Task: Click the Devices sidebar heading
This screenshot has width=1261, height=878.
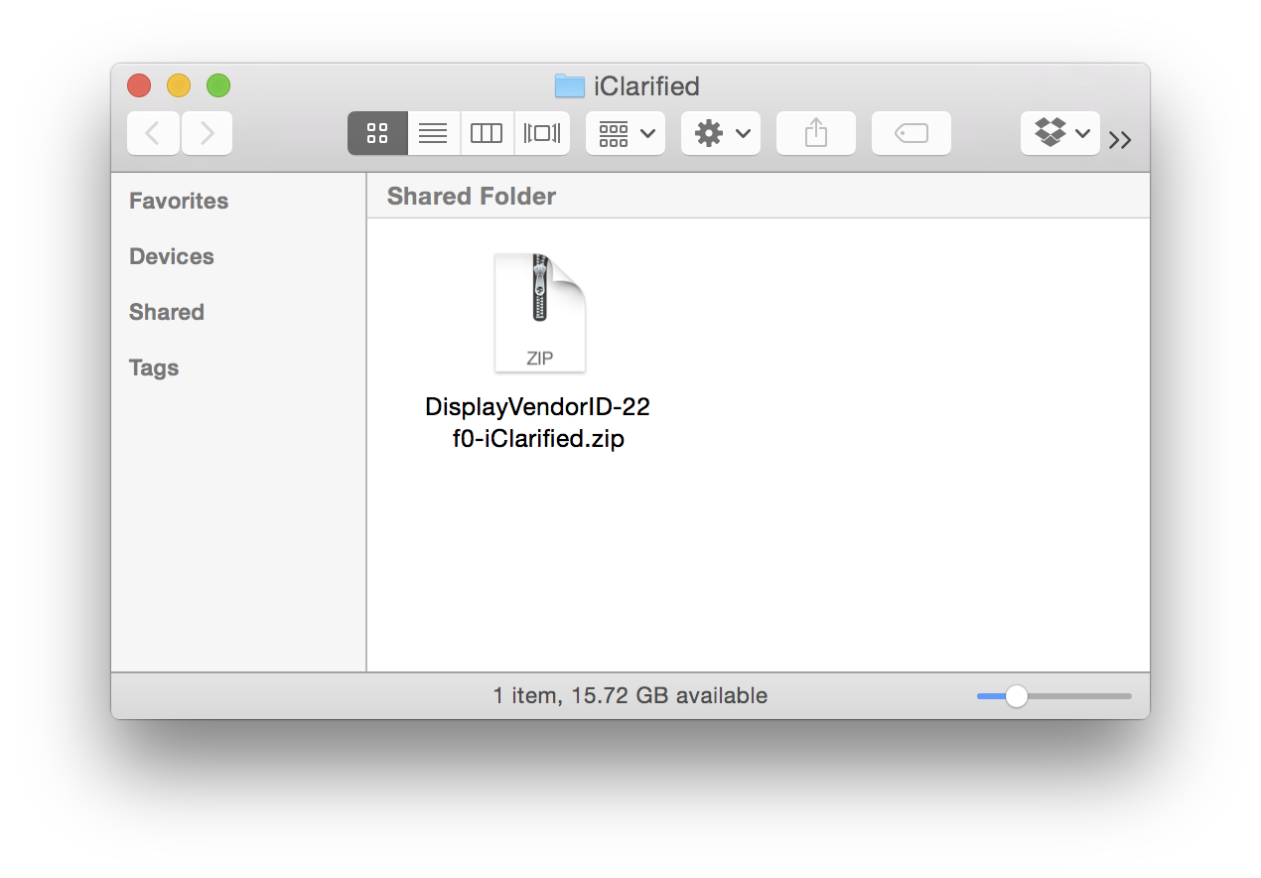Action: point(172,256)
